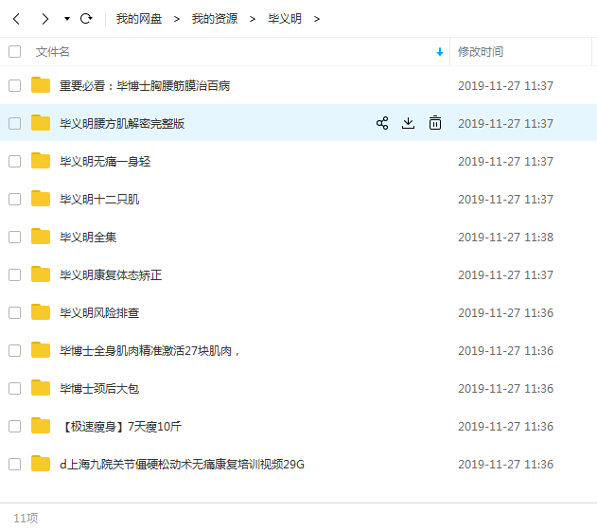Click folder icon of 重要必看：毕博士胸腰筋膜治百病
The height and width of the screenshot is (529, 597).
[41, 84]
